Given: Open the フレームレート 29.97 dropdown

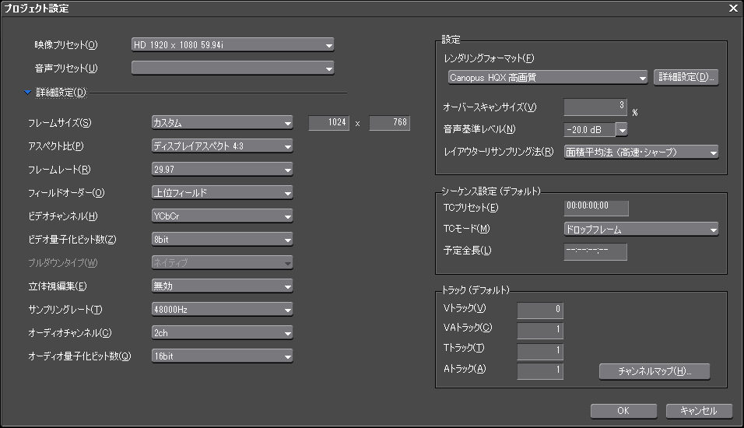Looking at the screenshot, I should [222, 169].
